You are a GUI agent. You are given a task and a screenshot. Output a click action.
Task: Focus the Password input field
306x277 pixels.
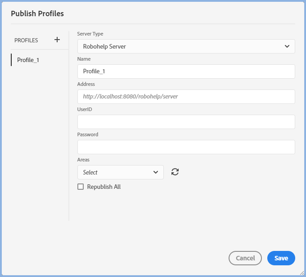click(x=186, y=147)
